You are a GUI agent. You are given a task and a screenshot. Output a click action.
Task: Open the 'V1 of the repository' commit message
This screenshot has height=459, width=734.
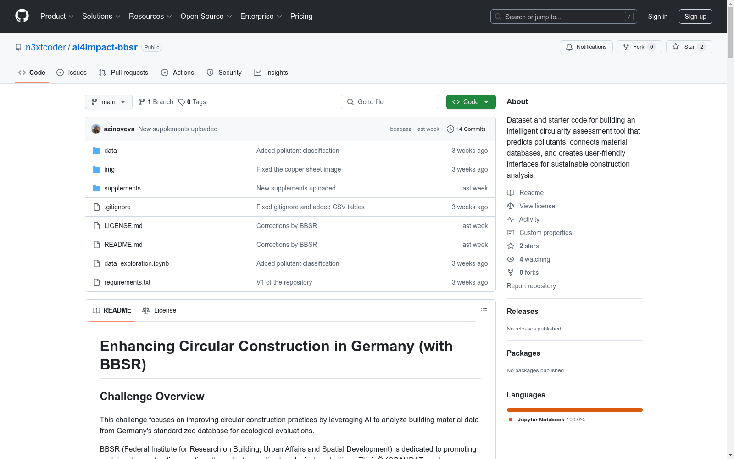coord(284,282)
